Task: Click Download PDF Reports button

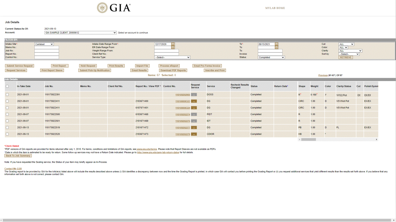Action: click(173, 70)
